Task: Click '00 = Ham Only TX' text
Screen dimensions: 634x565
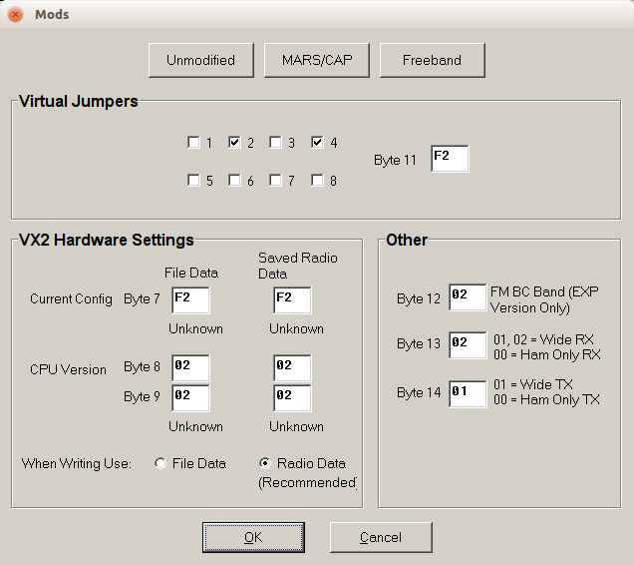Action: tap(546, 400)
